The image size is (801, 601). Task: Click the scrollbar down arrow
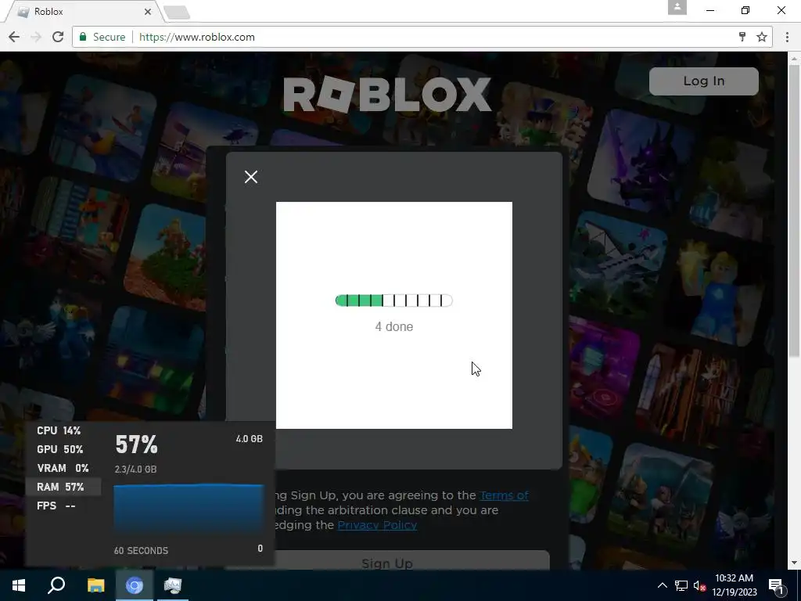tap(795, 563)
